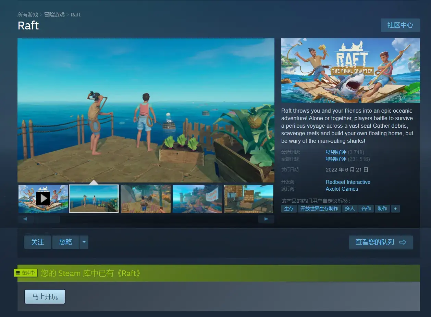
Task: Click the 忽略 ignore button
Action: [65, 242]
